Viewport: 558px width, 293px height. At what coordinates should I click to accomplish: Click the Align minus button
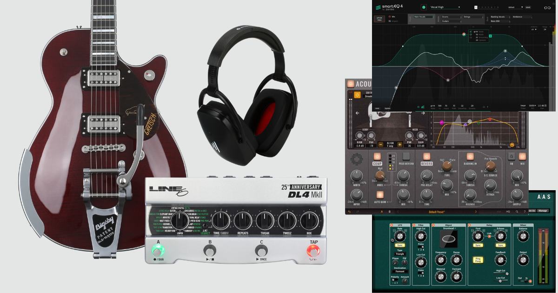click(381, 145)
